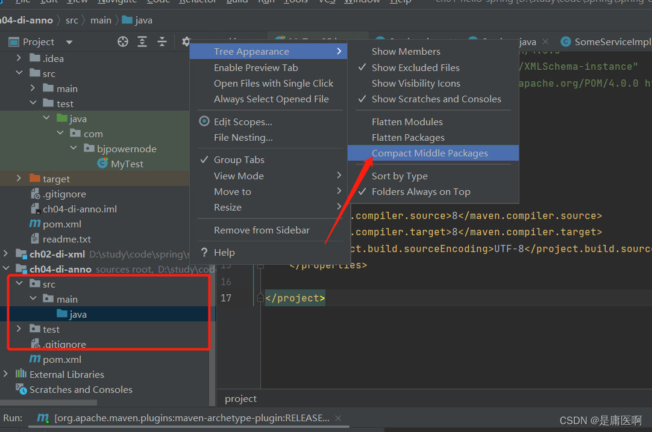Screen dimensions: 652x432
Task: Click the bjpowernode package icon
Action: (89, 148)
